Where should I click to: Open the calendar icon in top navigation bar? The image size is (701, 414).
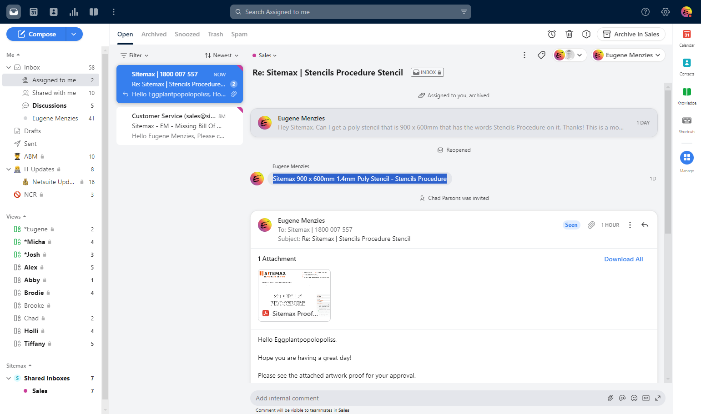(x=34, y=12)
